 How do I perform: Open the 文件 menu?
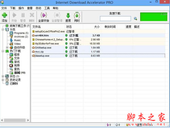[x=4, y=8]
